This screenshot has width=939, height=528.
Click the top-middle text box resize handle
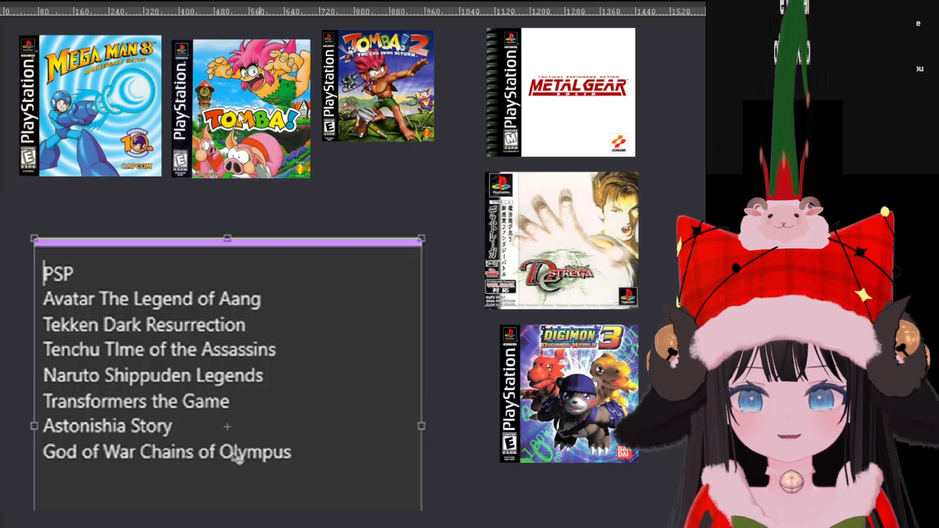[227, 238]
